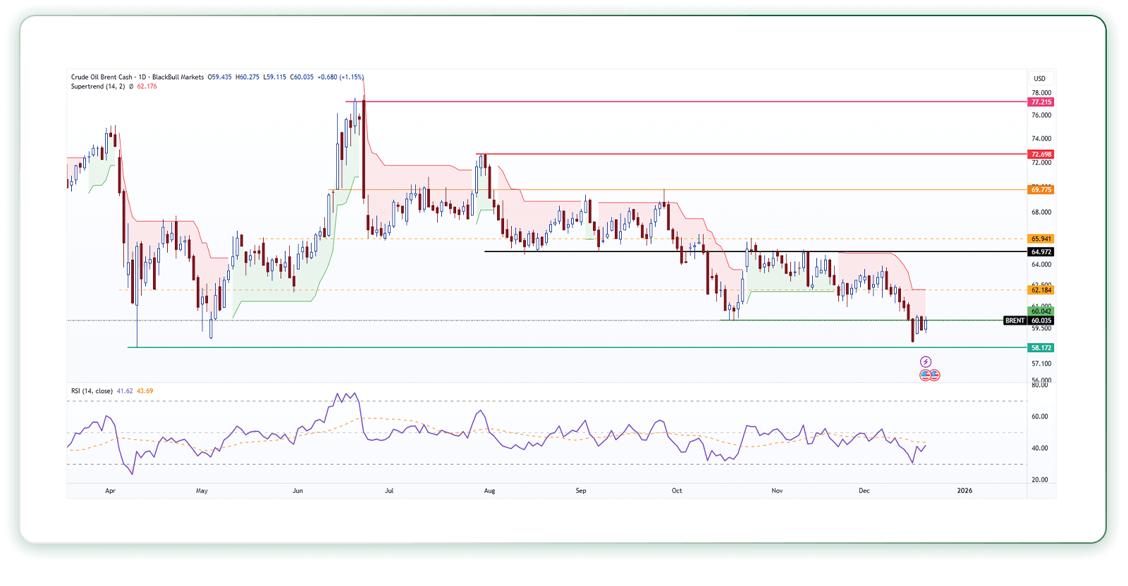Click the 58.172 teal support price label
The image size is (1128, 586).
[x=1041, y=347]
